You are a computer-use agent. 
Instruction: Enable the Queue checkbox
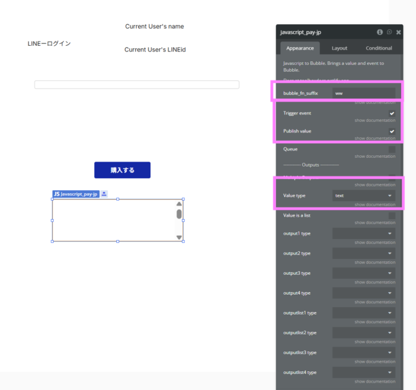[391, 149]
